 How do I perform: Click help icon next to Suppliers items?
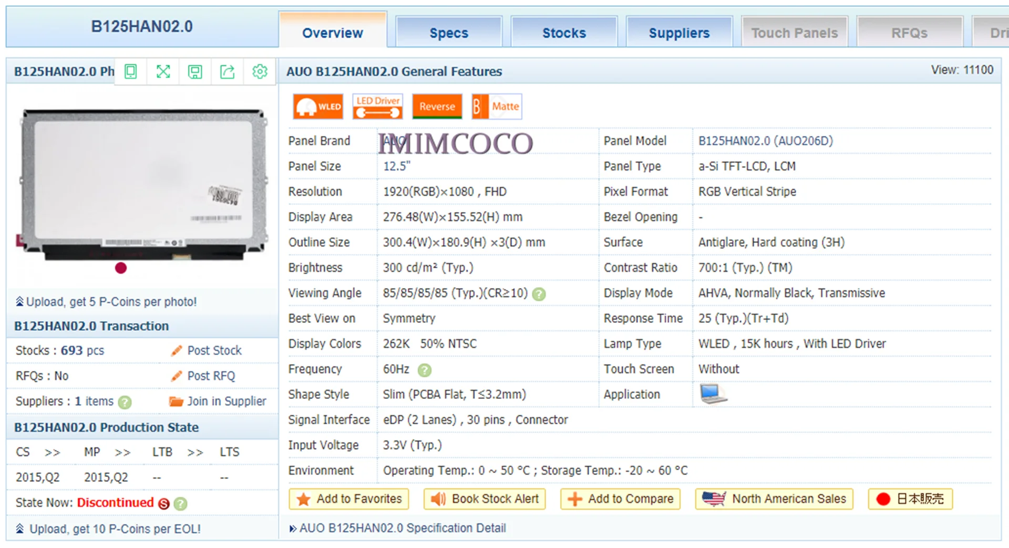[x=125, y=402]
